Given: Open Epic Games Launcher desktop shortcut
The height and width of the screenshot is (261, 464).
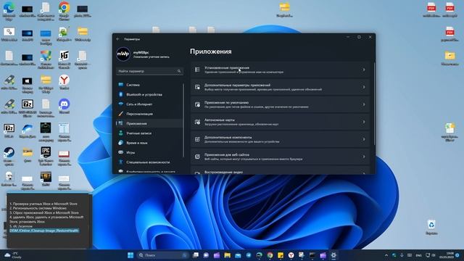Looking at the screenshot, I should (x=46, y=156).
